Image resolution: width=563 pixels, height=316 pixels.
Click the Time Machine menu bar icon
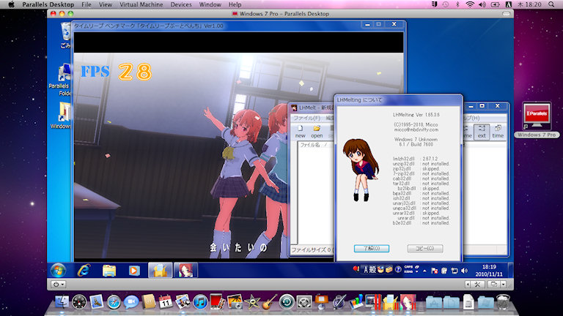point(445,4)
